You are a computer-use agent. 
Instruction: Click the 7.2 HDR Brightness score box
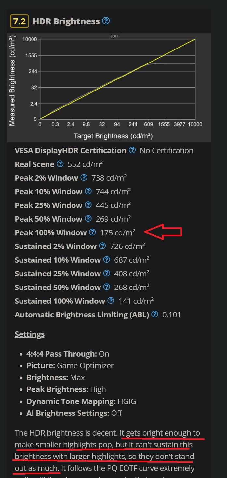tap(20, 21)
